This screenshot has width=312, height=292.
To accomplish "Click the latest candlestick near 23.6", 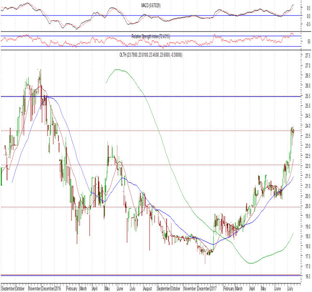I will pos(294,131).
